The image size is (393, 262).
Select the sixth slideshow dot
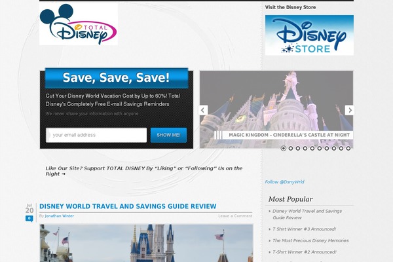pyautogui.click(x=320, y=149)
